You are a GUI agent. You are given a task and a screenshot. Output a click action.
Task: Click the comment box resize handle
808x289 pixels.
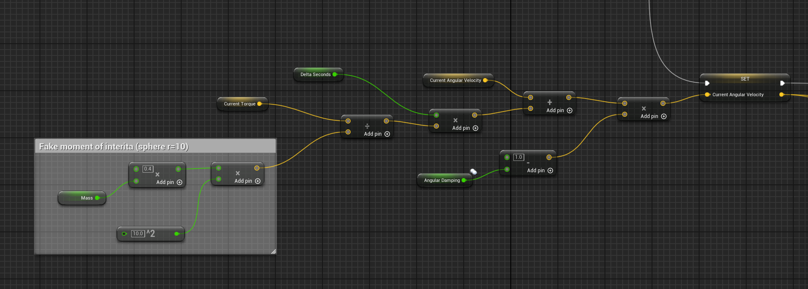click(273, 251)
